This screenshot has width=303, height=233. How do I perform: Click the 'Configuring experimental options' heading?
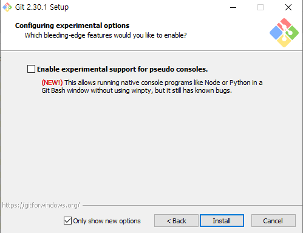[x=72, y=25]
